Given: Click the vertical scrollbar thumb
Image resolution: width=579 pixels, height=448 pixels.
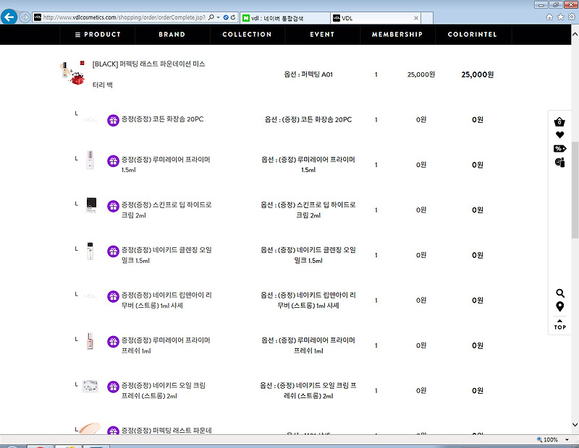Looking at the screenshot, I should pos(575,190).
